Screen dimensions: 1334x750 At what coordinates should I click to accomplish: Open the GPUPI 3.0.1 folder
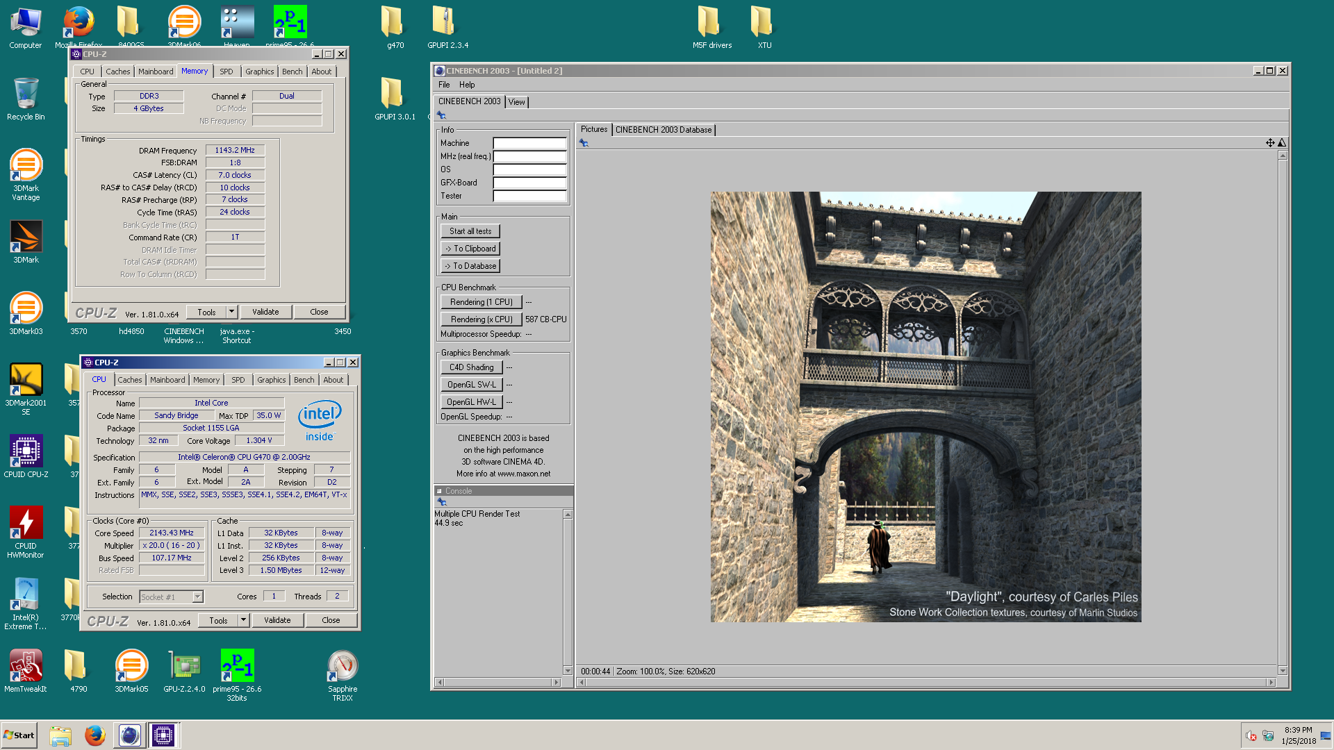click(393, 99)
